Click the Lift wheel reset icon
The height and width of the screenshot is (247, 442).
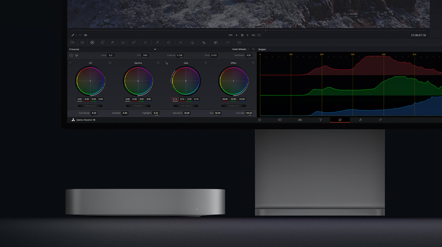(x=110, y=63)
